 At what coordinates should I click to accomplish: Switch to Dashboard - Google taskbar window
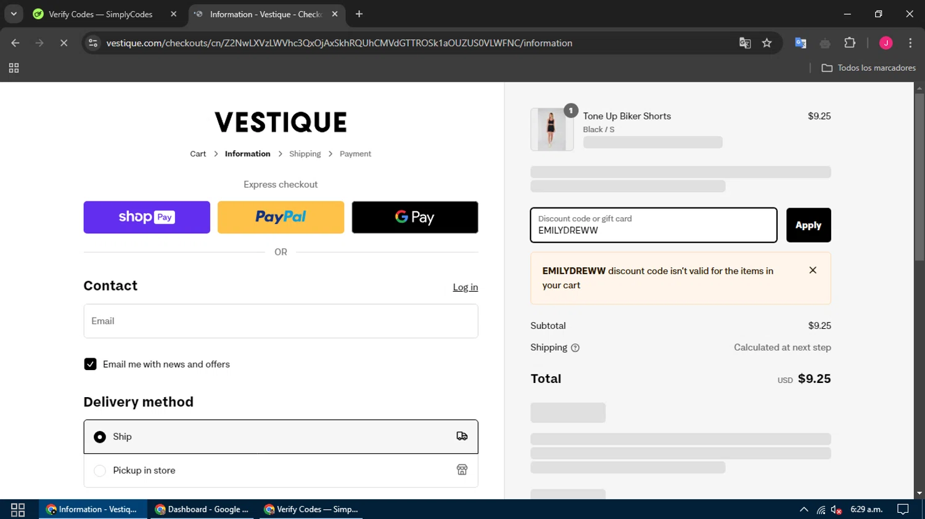[x=202, y=510]
